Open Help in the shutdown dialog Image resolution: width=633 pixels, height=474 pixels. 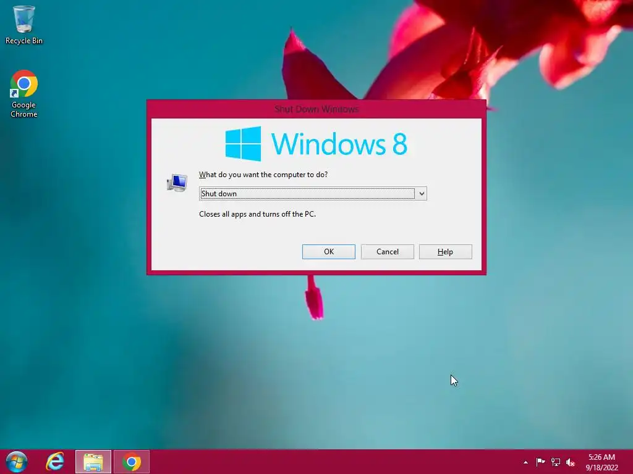coord(445,252)
